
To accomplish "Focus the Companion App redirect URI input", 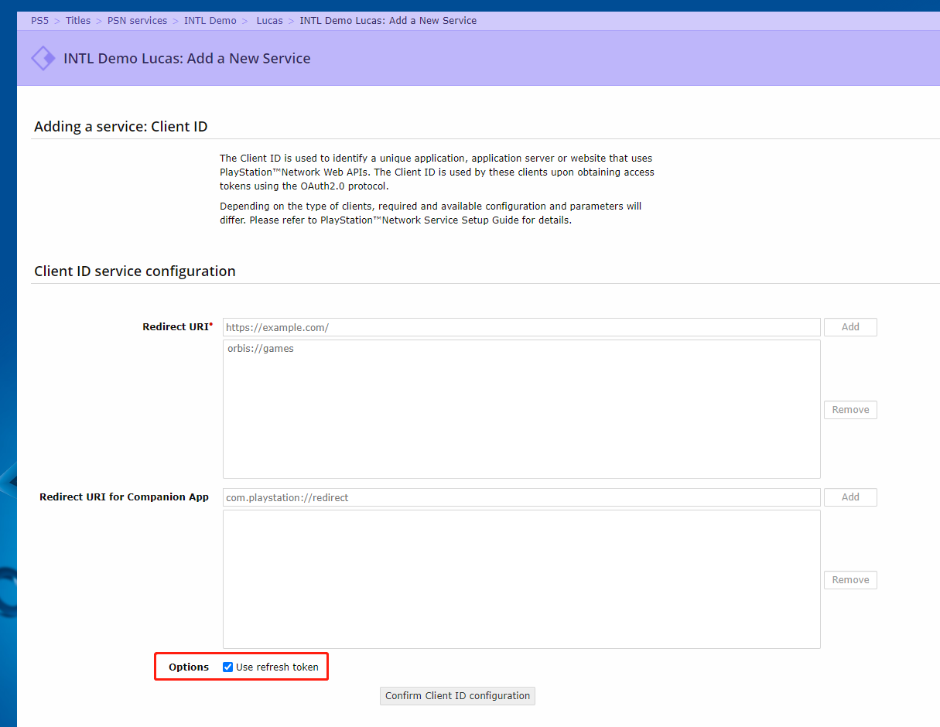I will pyautogui.click(x=521, y=497).
